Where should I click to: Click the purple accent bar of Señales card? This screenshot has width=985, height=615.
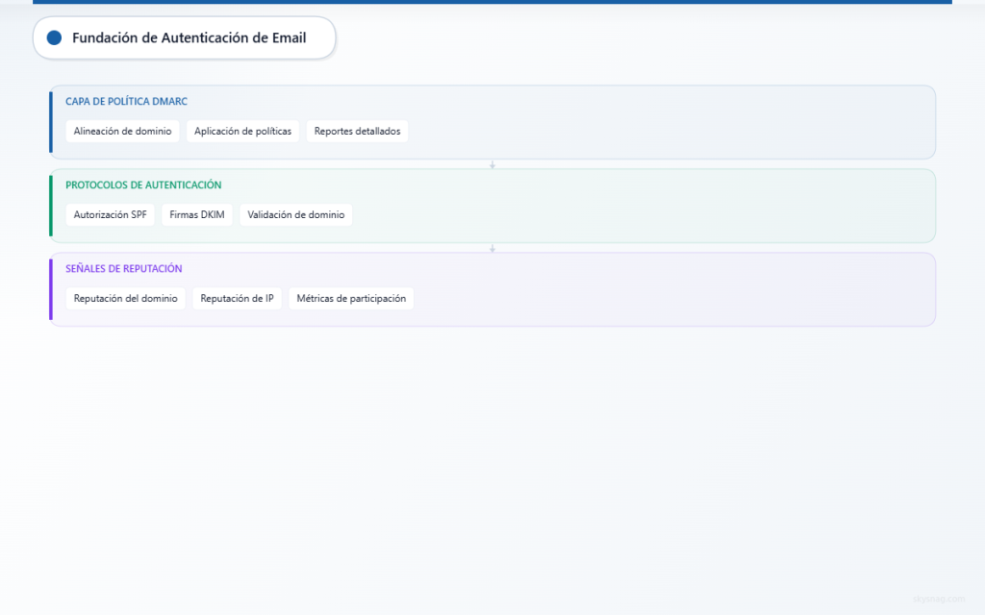51,289
